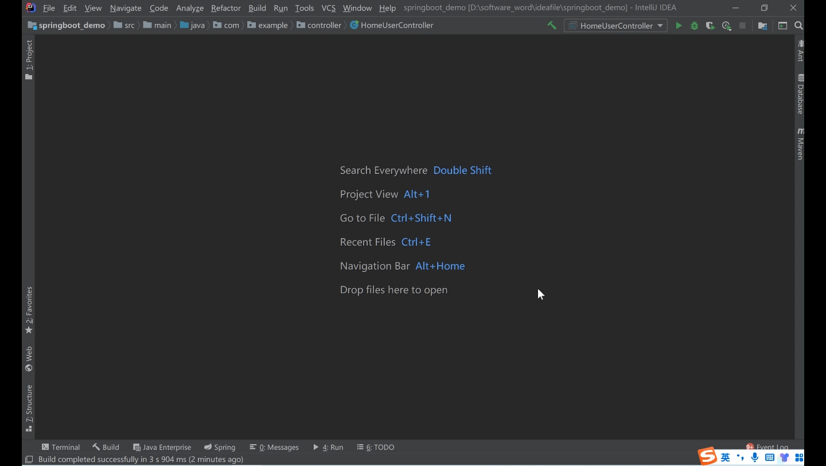Run HomeUserController with the green play icon
Viewport: 826px width, 466px height.
[679, 25]
